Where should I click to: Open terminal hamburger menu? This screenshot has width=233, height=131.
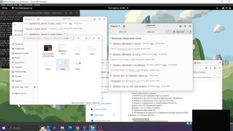point(71,13)
